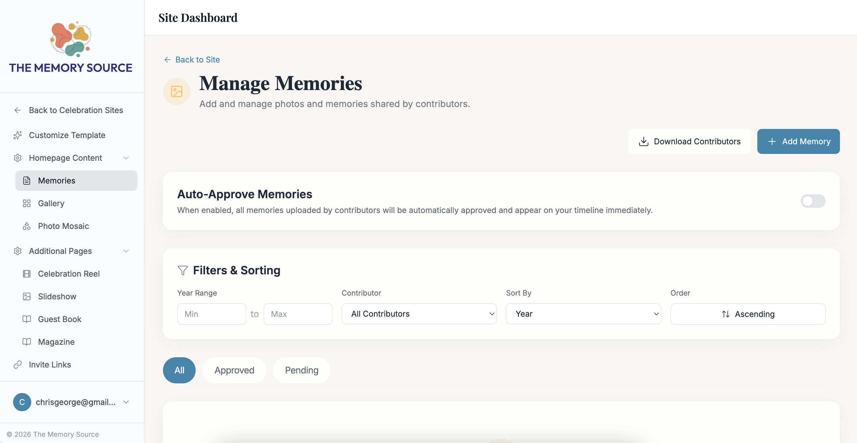The width and height of the screenshot is (857, 443).
Task: Enable the Auto-Approve Memories switch
Action: (813, 201)
